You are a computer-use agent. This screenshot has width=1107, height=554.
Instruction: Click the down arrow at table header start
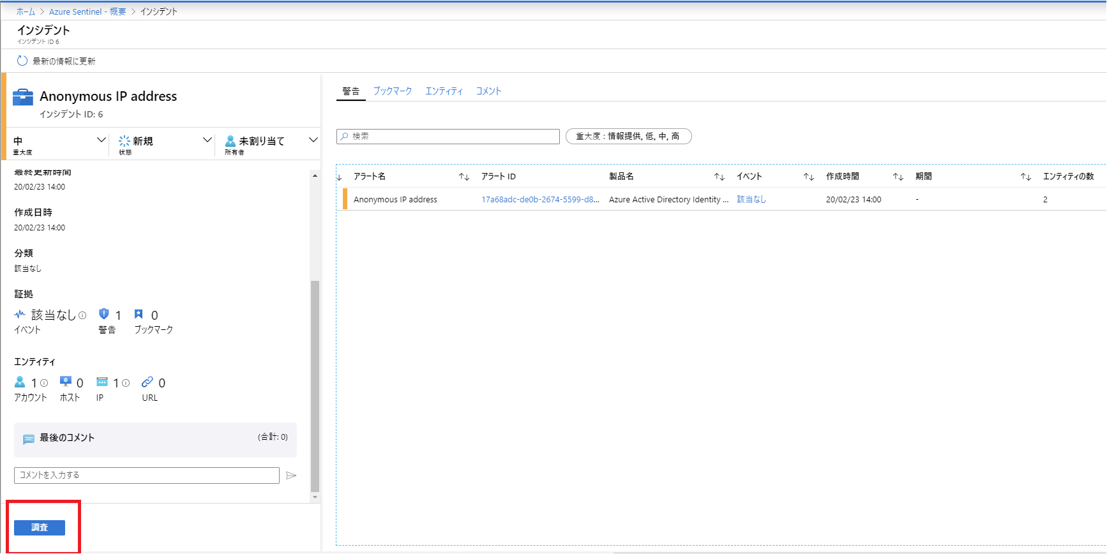click(x=339, y=177)
